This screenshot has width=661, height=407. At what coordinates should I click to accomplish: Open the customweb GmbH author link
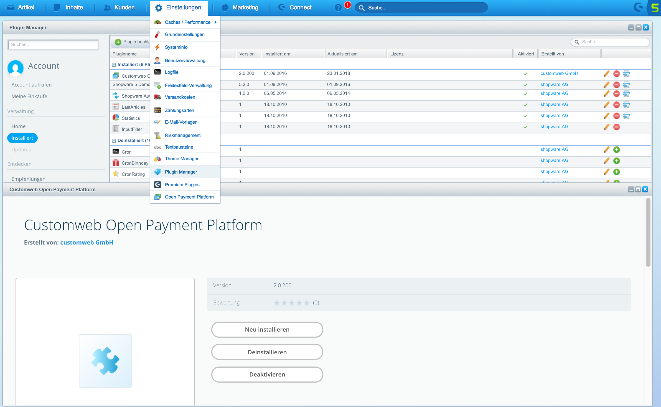click(87, 242)
